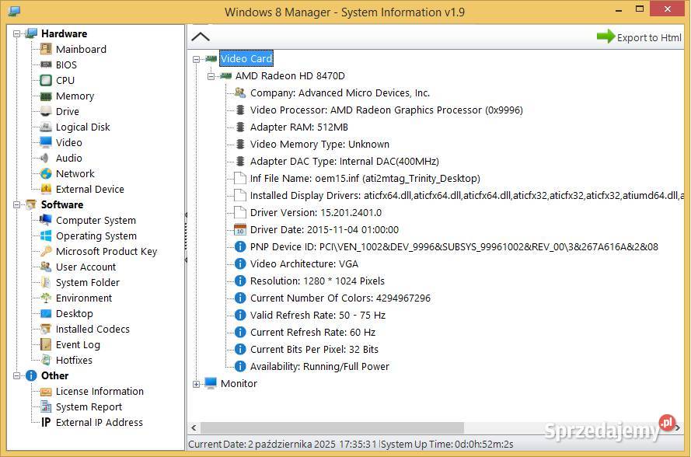The width and height of the screenshot is (691, 457).
Task: Click the Network globe icon
Action: pyautogui.click(x=46, y=173)
